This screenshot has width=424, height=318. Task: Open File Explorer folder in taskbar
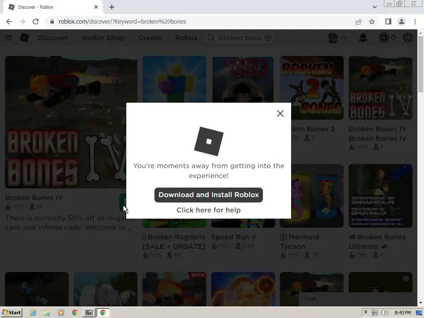(47, 313)
